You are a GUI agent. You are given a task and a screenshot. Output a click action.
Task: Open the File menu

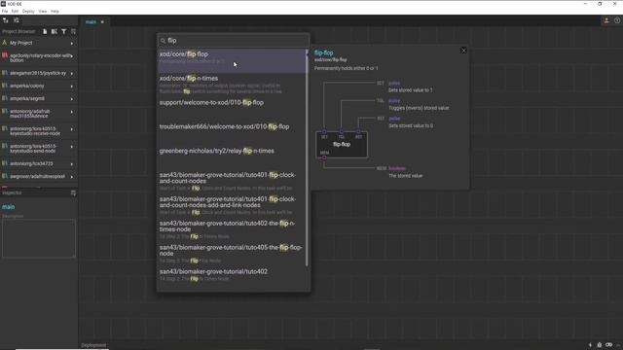pos(5,11)
